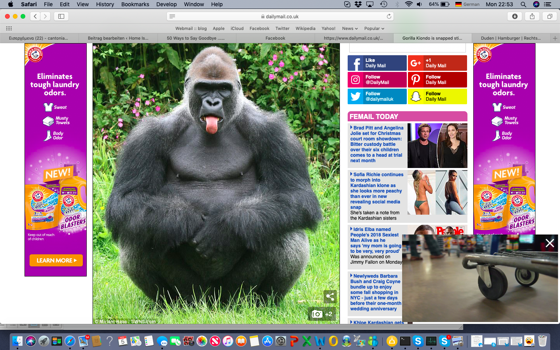Read Idris Elba Sexiest Man Alive story
Viewport: 560px width, 350px height.
coord(376,240)
